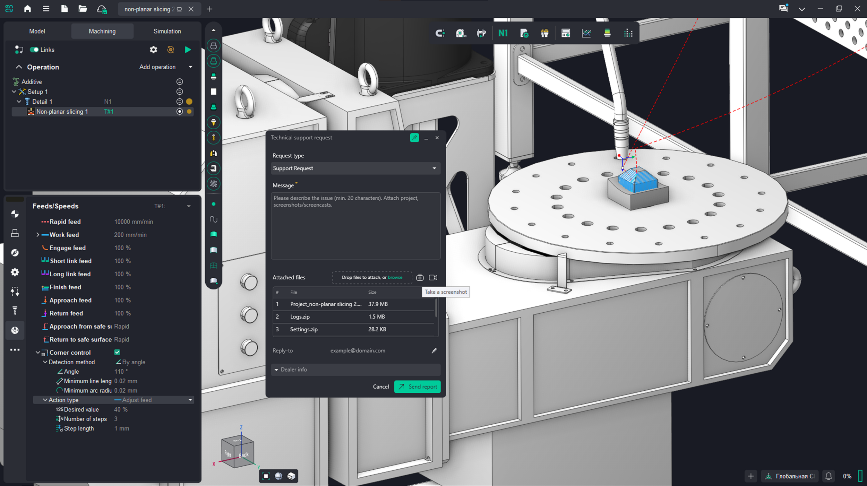Click the browse link to attach files
The width and height of the screenshot is (867, 486).
[395, 277]
